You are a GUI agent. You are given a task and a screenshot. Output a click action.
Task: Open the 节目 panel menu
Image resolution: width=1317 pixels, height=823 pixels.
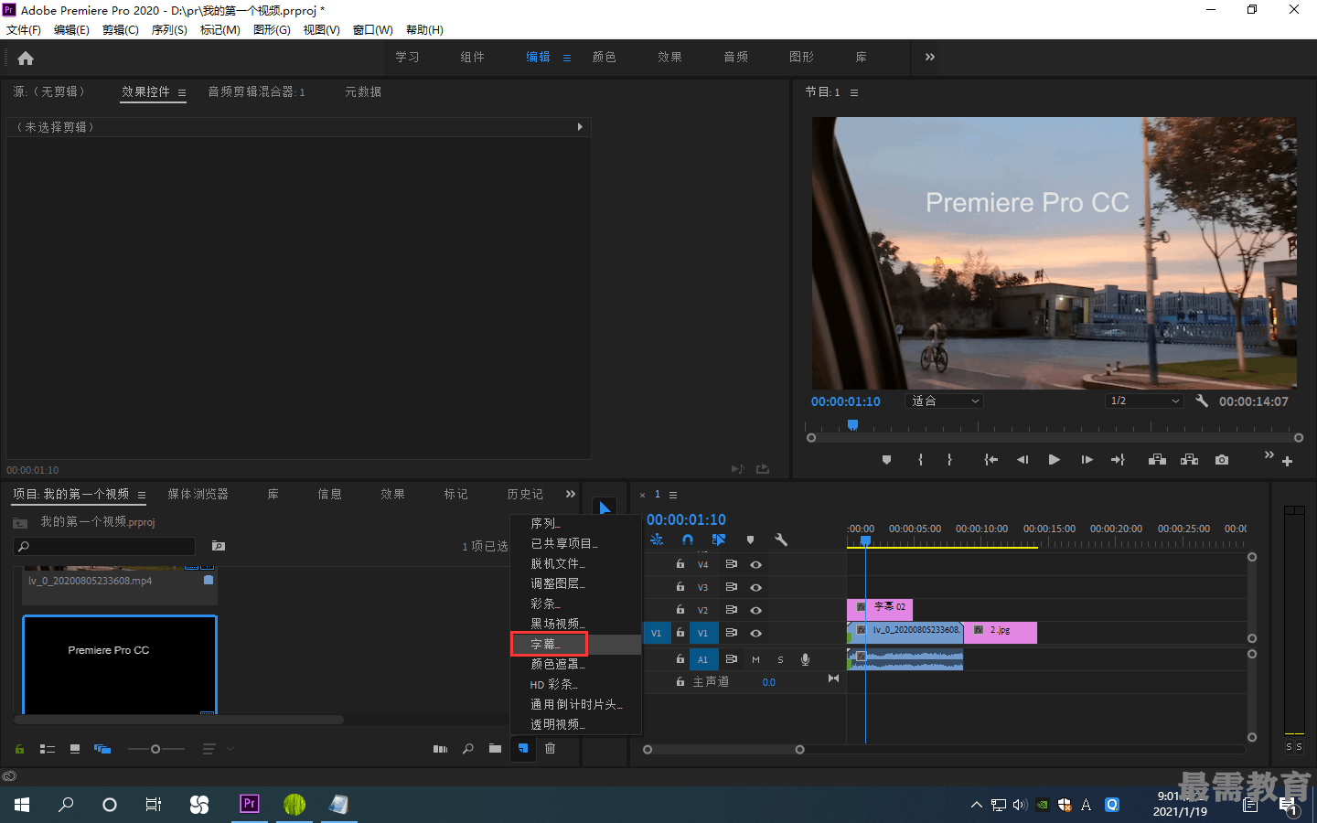pyautogui.click(x=854, y=92)
